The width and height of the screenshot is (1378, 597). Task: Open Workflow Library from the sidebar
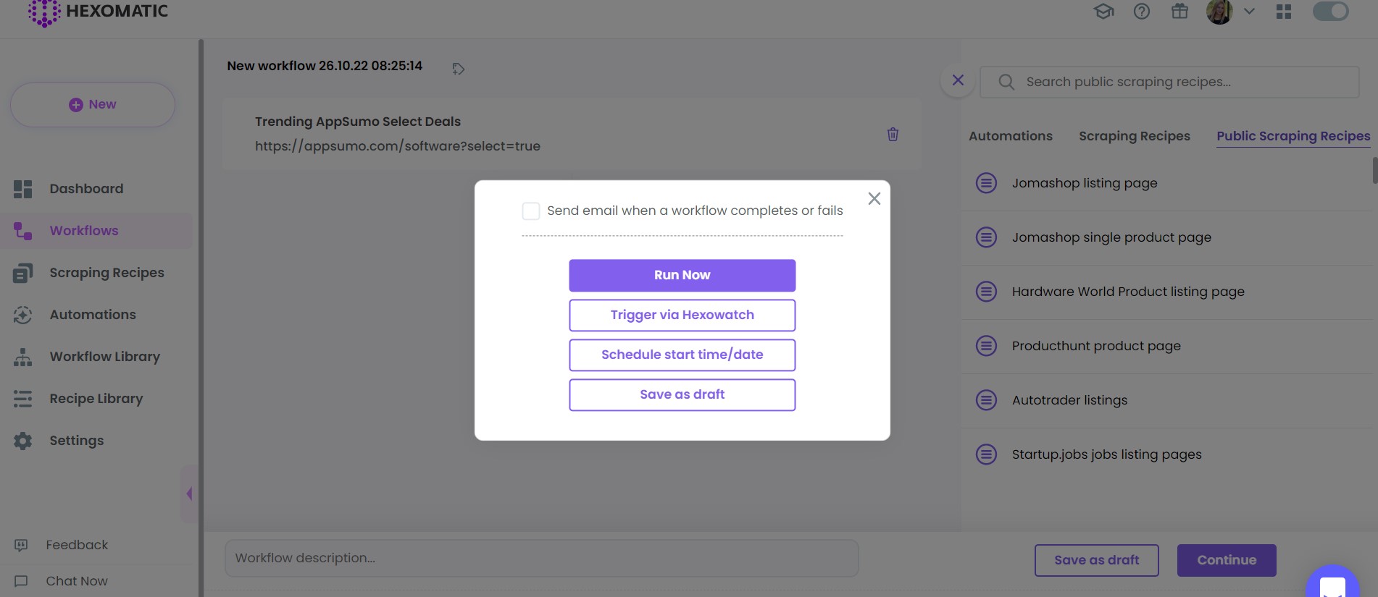pos(104,357)
